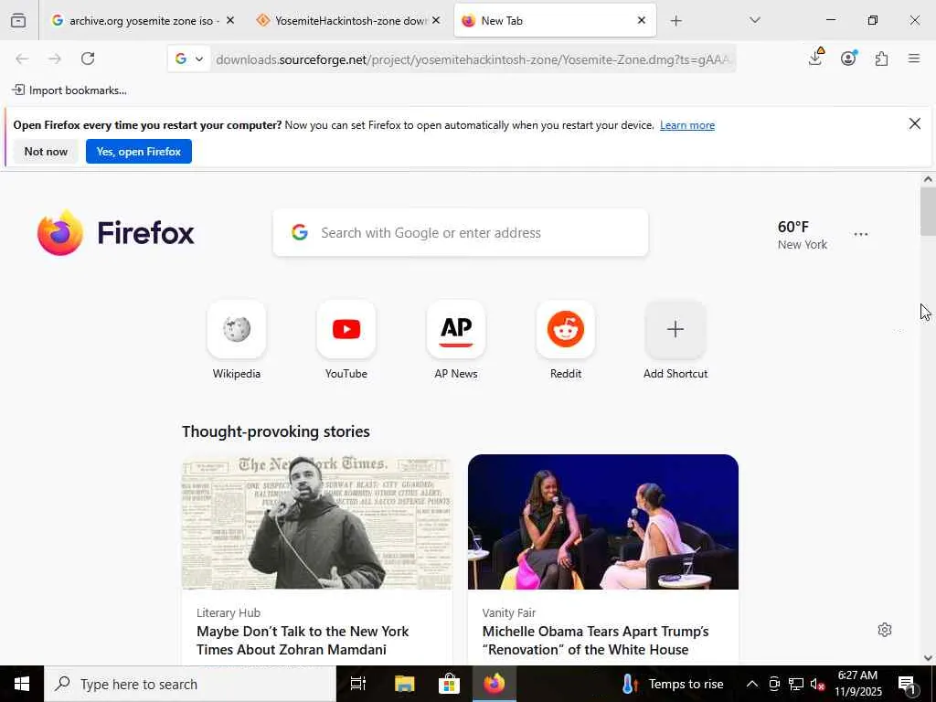Viewport: 936px width, 702px height.
Task: Reload the page with refresh icon
Action: tap(88, 58)
